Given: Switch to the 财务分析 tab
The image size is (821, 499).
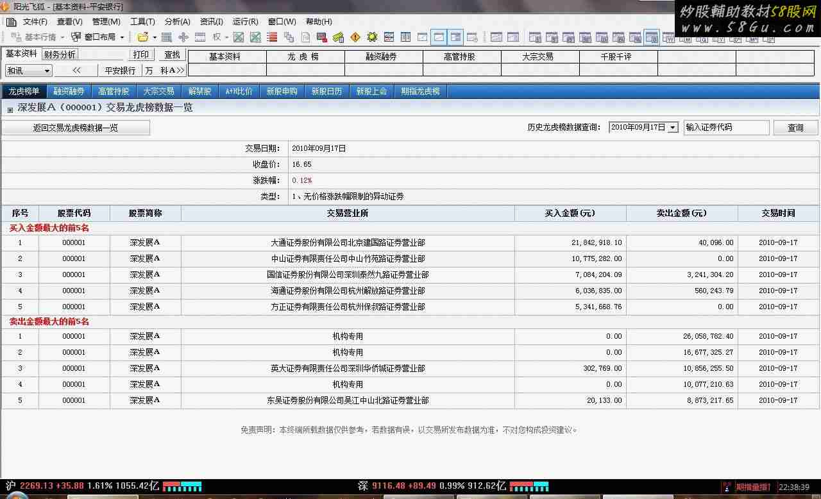Looking at the screenshot, I should click(60, 55).
